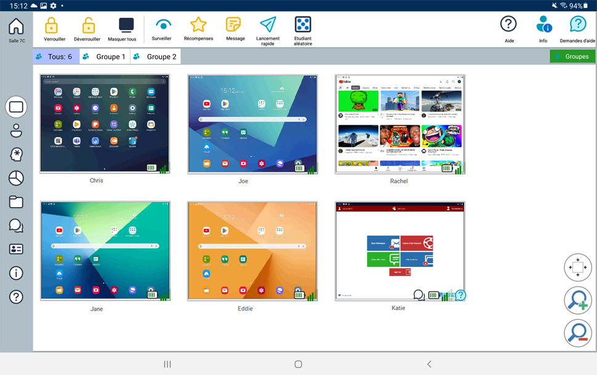
Task: Click the name label Joe
Action: [x=243, y=181]
